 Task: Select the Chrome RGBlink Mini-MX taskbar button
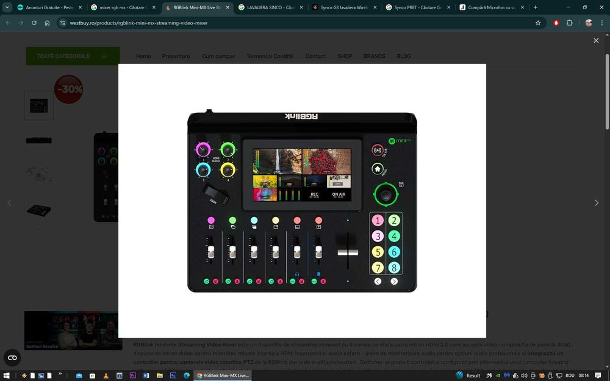(x=223, y=376)
